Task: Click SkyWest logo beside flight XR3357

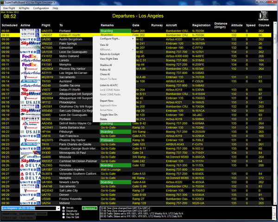Action: point(30,161)
